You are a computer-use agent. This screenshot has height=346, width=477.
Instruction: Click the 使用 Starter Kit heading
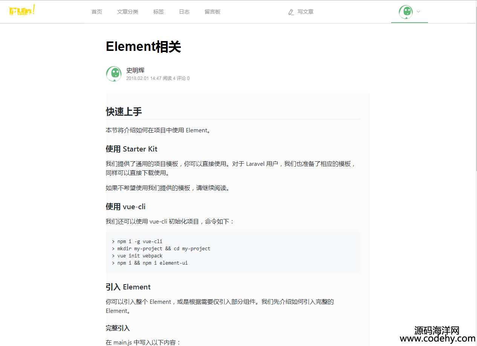click(131, 149)
